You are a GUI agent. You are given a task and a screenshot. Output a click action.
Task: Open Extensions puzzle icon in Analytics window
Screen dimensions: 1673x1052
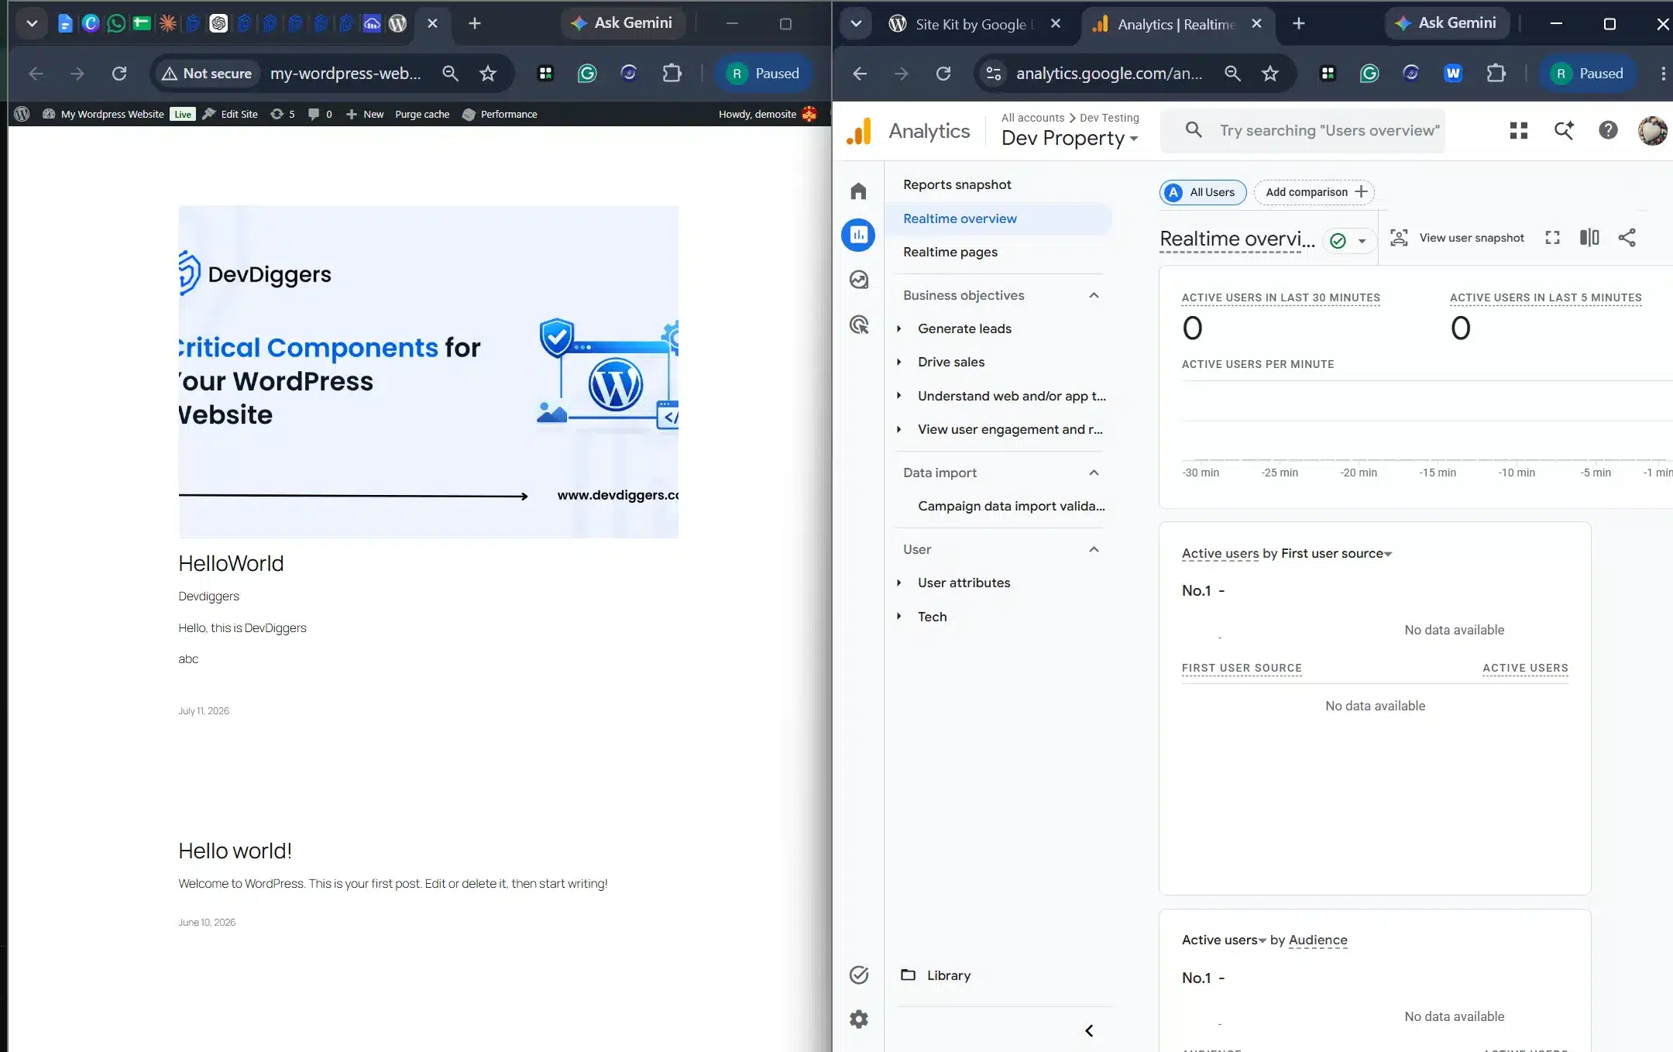coord(1496,74)
